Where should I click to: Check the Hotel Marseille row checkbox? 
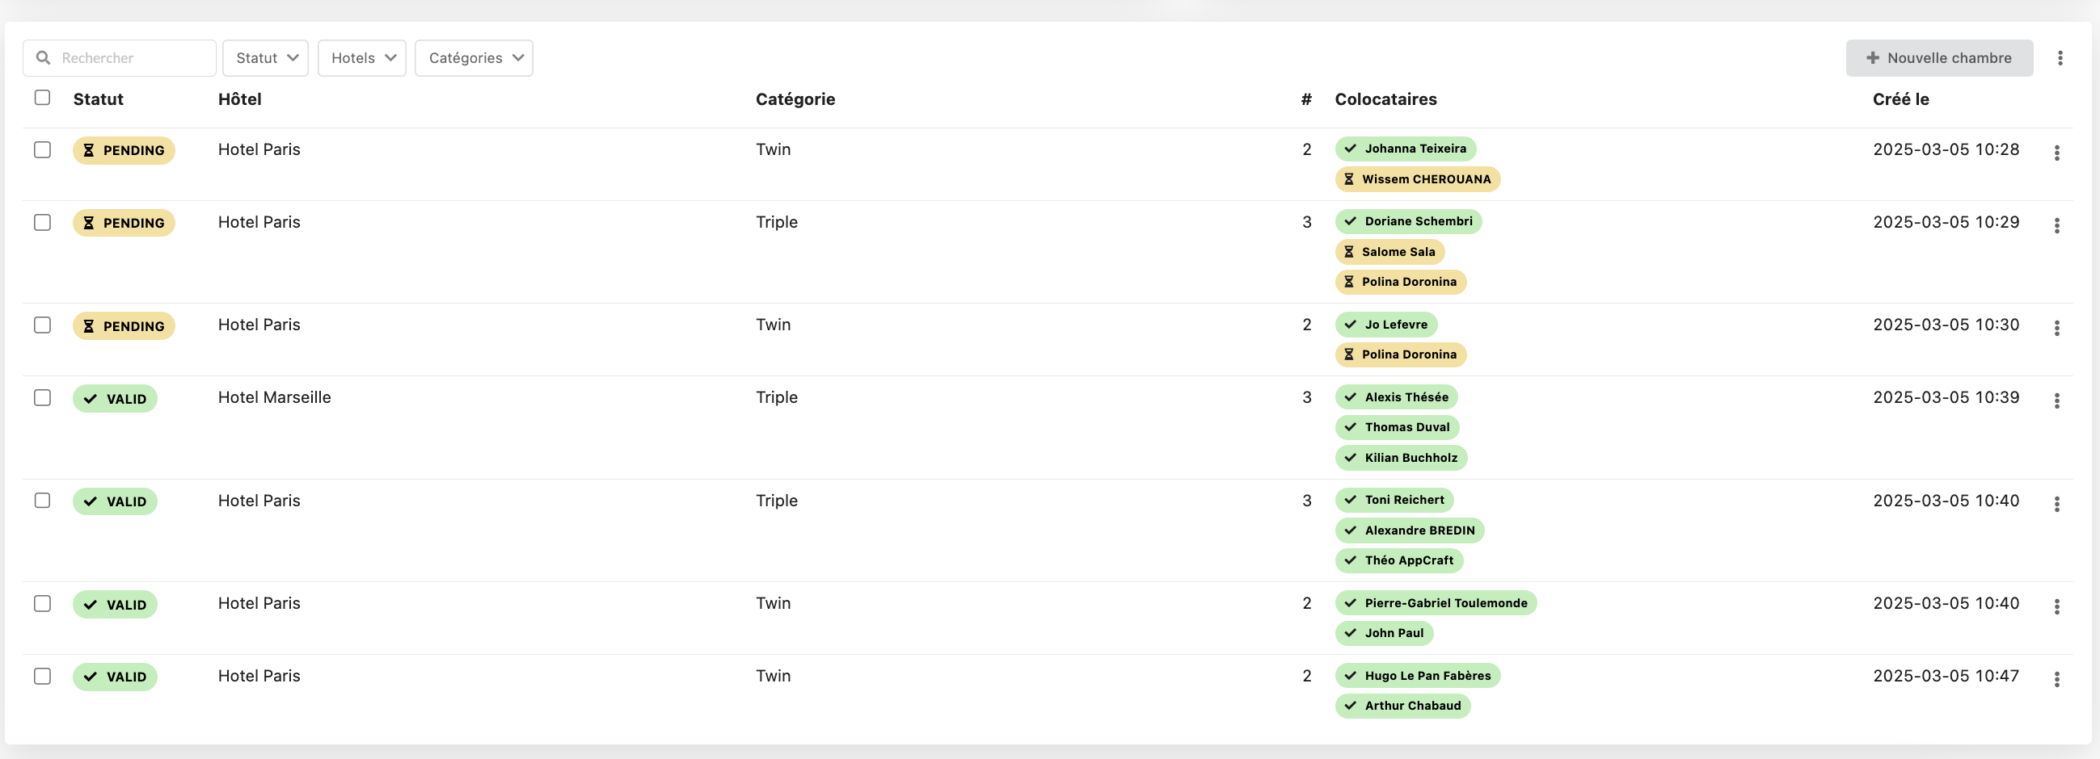[x=42, y=397]
